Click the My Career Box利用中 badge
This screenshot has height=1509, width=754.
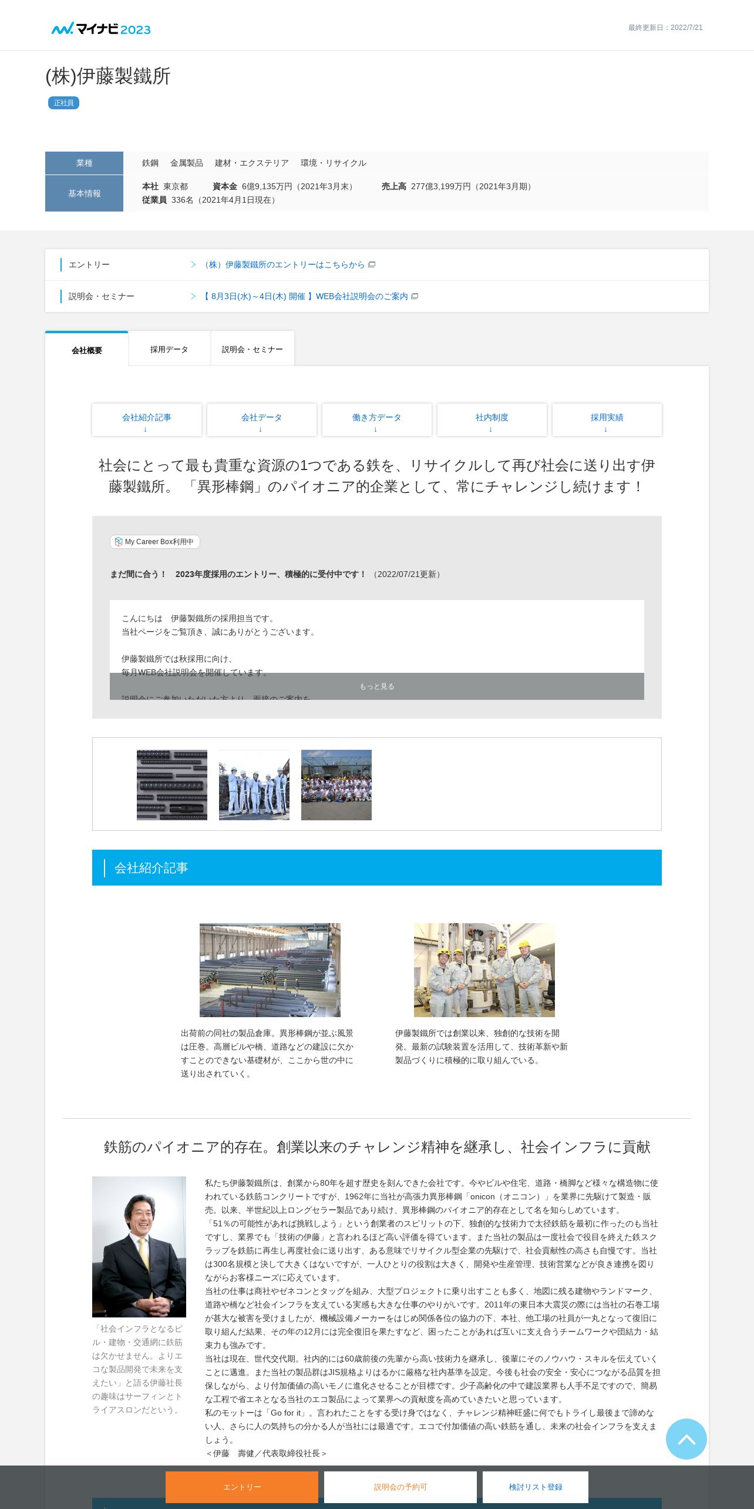[155, 542]
